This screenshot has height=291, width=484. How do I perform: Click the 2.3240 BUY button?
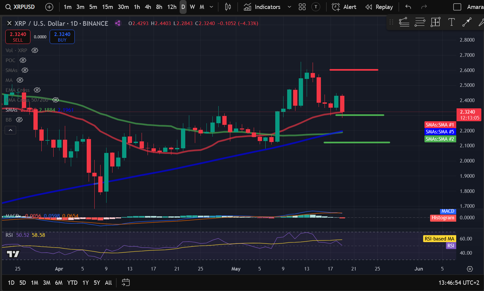coord(62,37)
